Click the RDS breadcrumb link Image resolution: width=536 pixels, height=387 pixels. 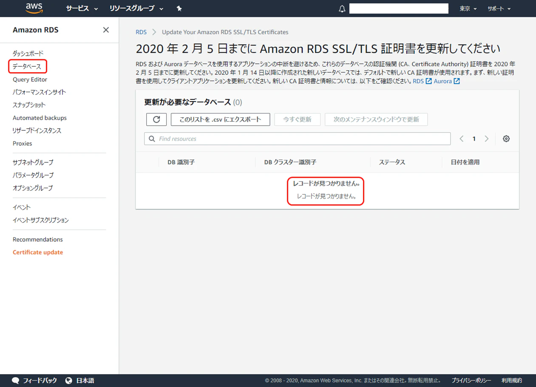coord(141,32)
